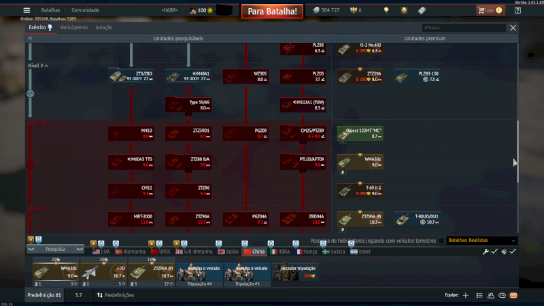Select the PGZ04A vehicle card
This screenshot has height=306, width=544.
245,219
